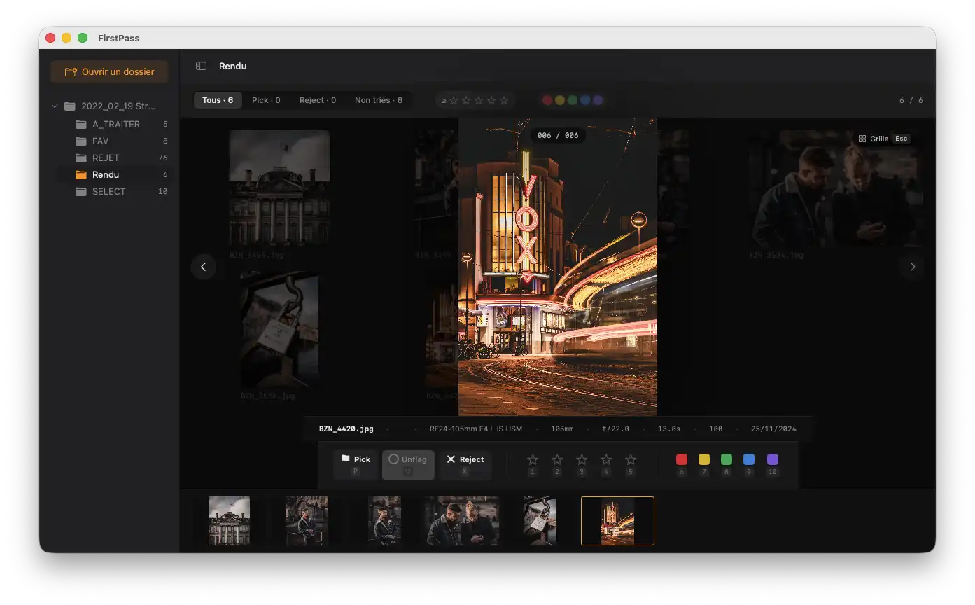
Task: Click the 13.0s shutter speed value
Action: 669,429
